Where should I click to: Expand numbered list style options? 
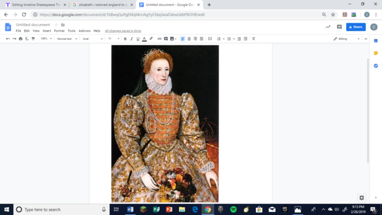[224, 39]
